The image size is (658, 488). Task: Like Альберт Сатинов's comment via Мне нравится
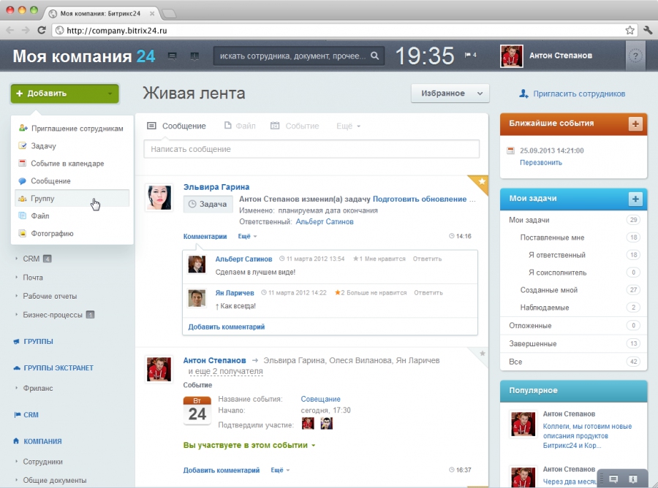pyautogui.click(x=385, y=259)
